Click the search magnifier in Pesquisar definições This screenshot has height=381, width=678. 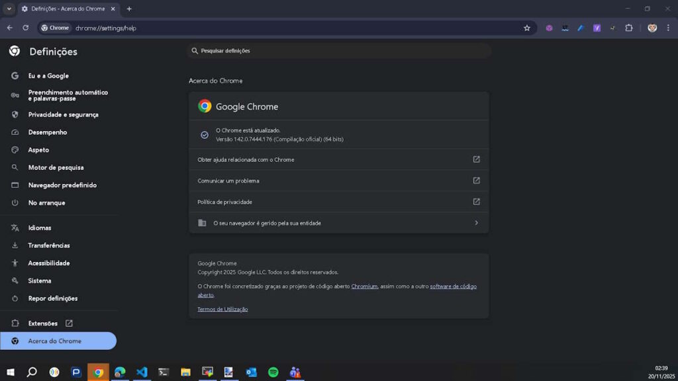click(194, 50)
